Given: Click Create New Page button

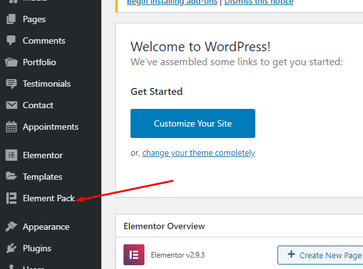Looking at the screenshot, I should [x=321, y=255].
